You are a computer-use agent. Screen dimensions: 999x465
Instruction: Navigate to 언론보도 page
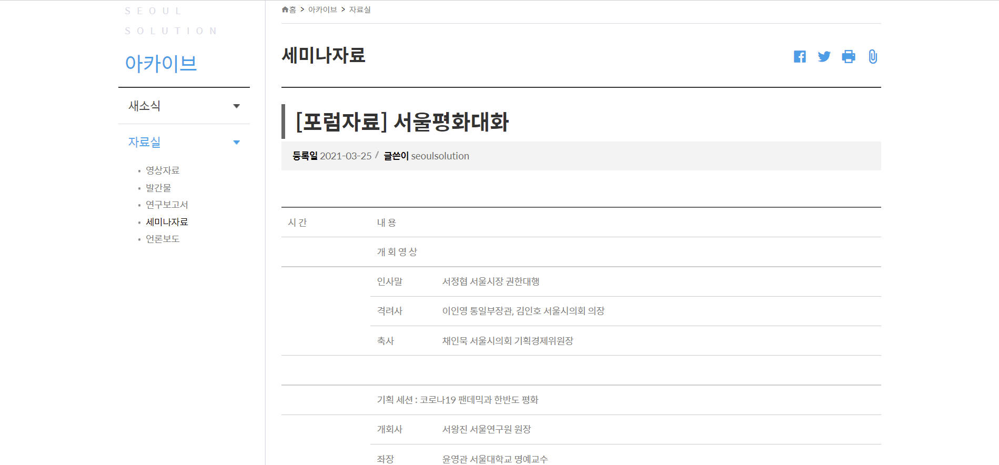(163, 239)
